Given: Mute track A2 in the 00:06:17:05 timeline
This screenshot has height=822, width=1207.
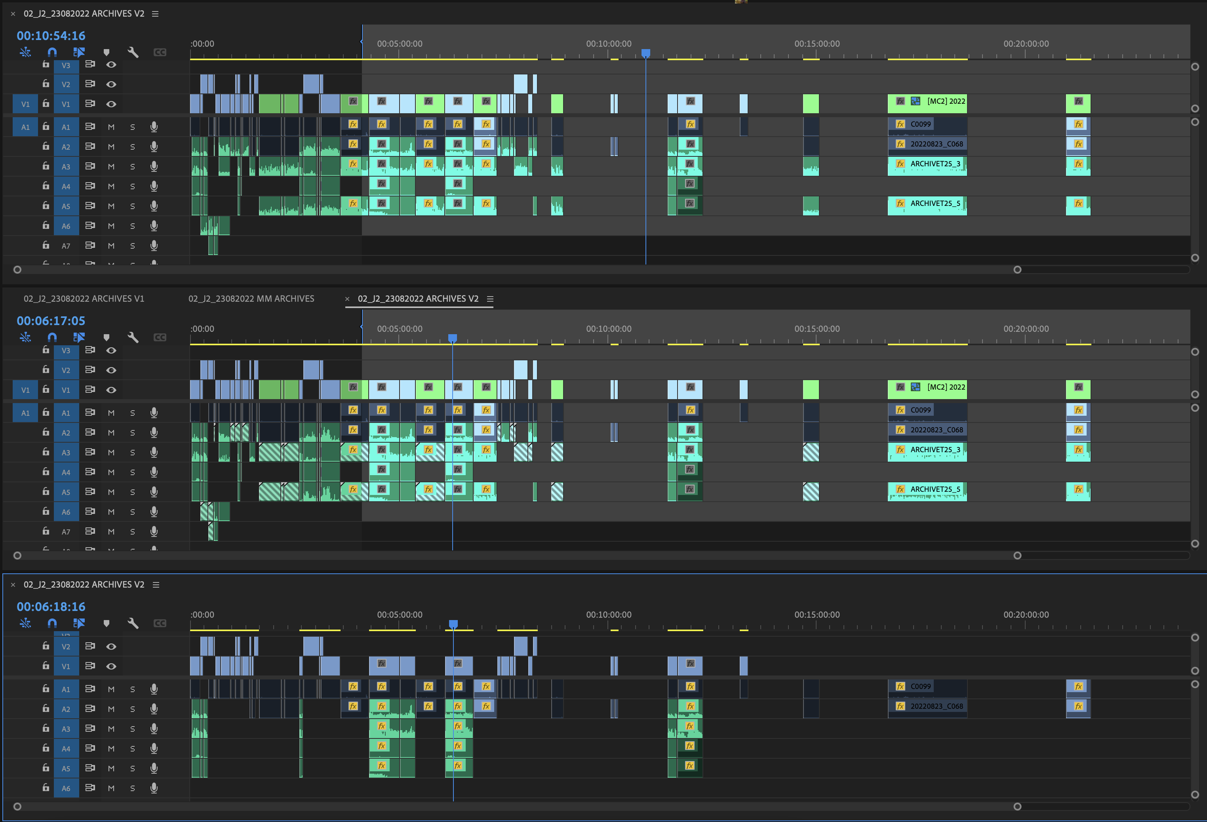Looking at the screenshot, I should [x=111, y=432].
